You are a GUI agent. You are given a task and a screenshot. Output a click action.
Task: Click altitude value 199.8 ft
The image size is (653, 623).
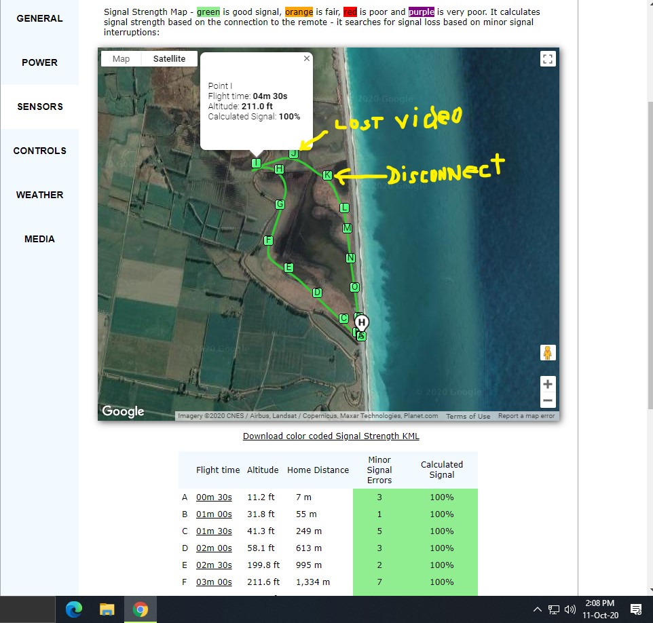tap(263, 565)
